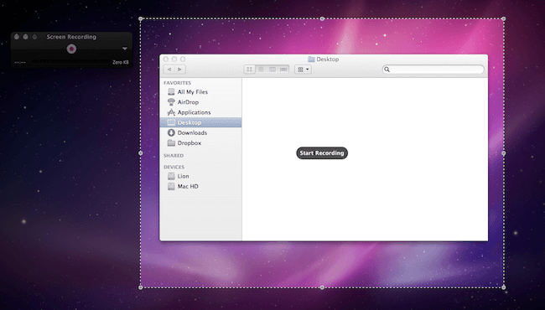The image size is (545, 310).
Task: Click the Start Recording button
Action: coord(322,152)
